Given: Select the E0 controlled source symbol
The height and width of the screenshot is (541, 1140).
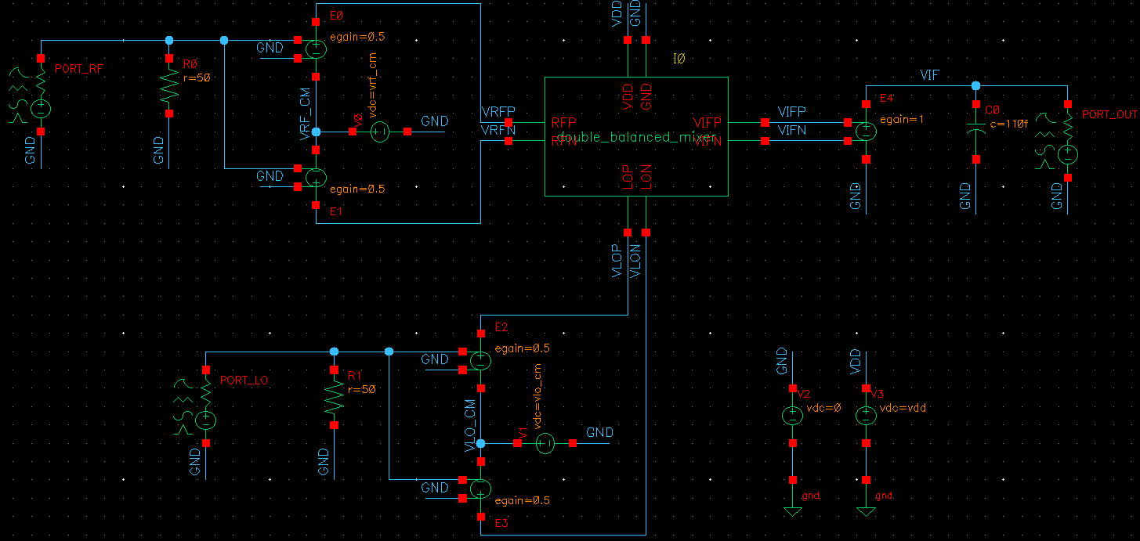Looking at the screenshot, I should (316, 49).
